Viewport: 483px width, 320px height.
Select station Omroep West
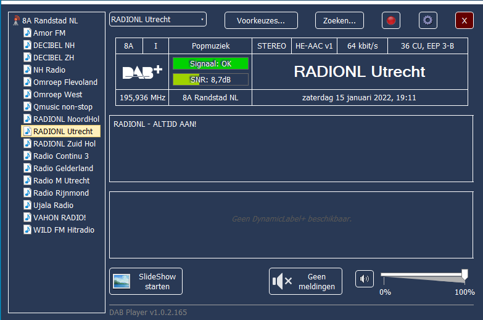coord(57,94)
